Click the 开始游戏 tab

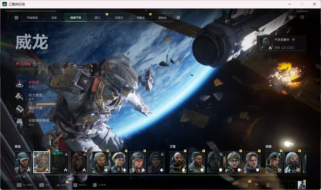pyautogui.click(x=32, y=18)
